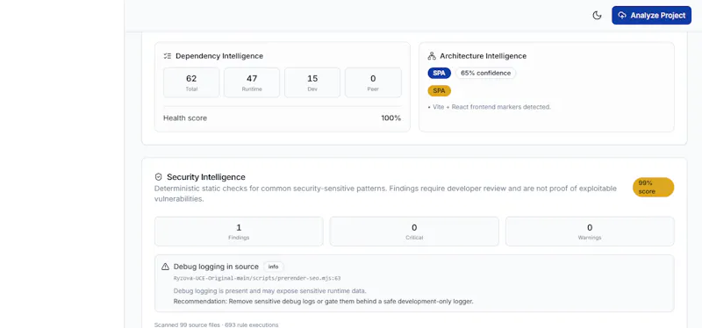This screenshot has height=328, width=702.
Task: Click the prerender-seo.mjs:63 file path
Action: pyautogui.click(x=257, y=278)
